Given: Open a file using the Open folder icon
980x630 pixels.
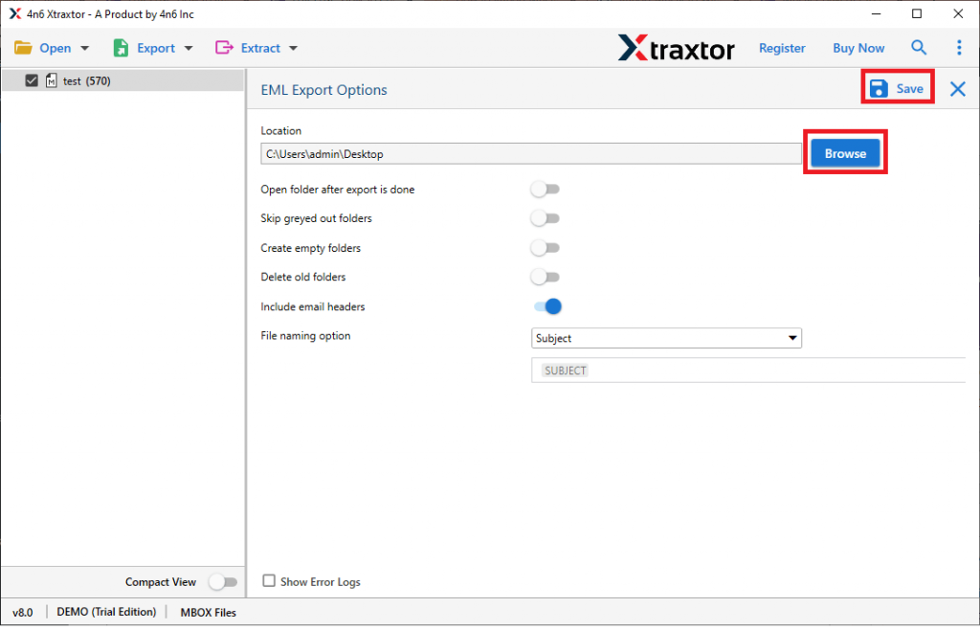Looking at the screenshot, I should click(23, 46).
